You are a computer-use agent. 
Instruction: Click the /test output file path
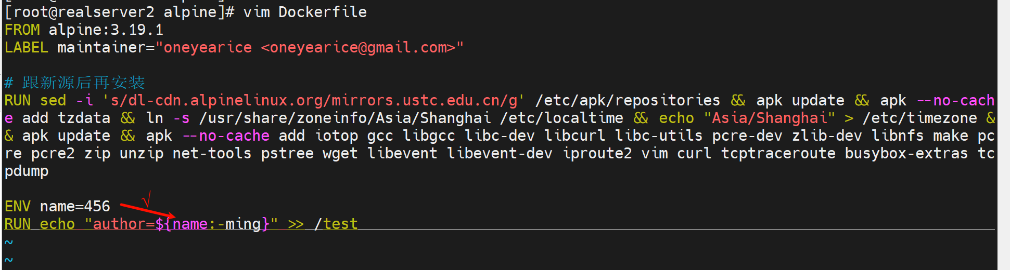[x=336, y=224]
